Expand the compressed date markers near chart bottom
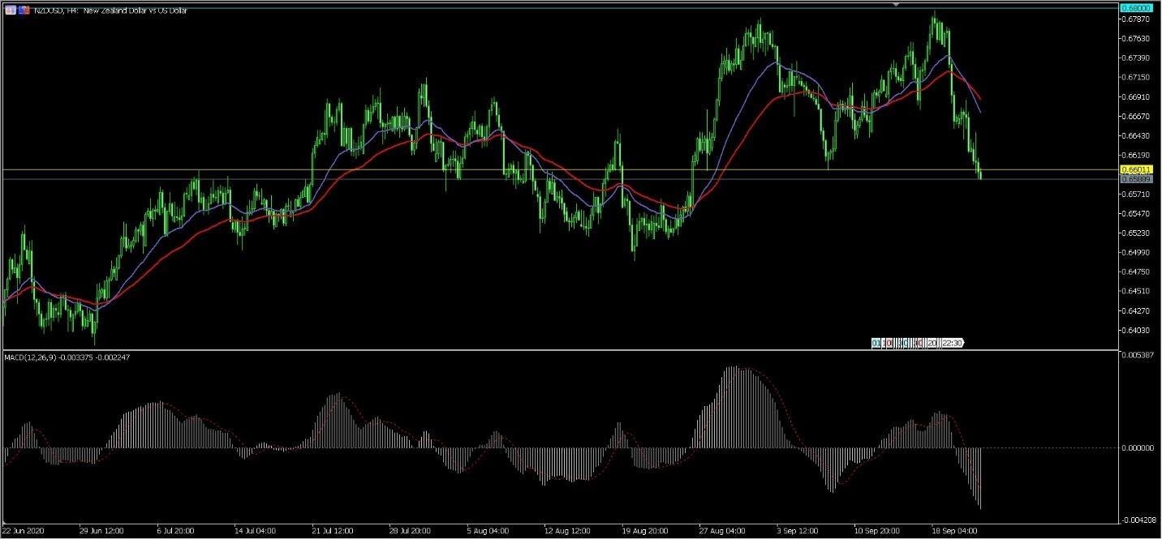 click(x=917, y=342)
